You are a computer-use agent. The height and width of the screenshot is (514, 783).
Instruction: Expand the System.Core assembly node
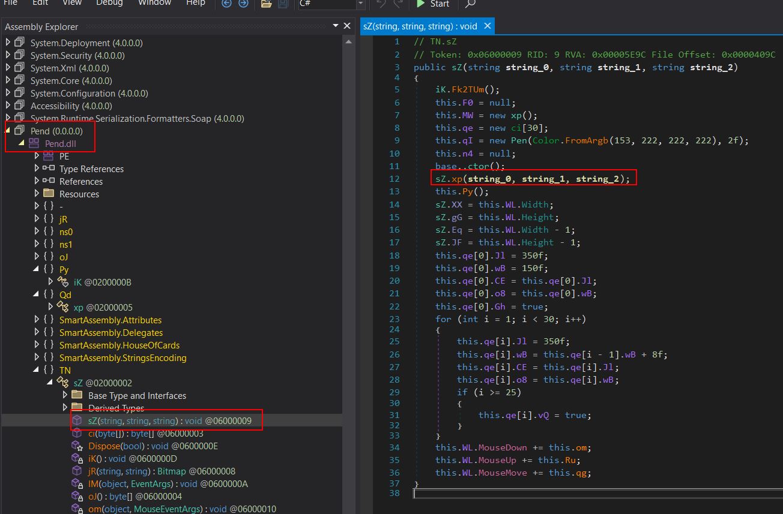(8, 80)
